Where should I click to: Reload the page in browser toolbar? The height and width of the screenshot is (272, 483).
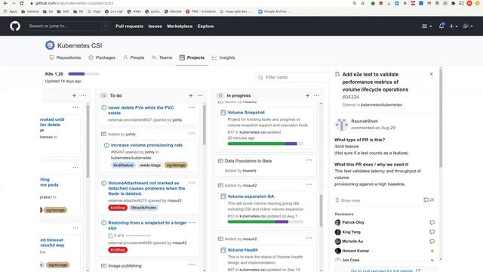[x=21, y=3]
